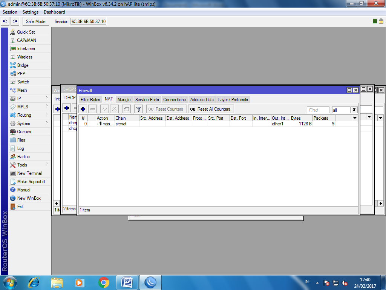Switch to the Service Ports tab
This screenshot has width=386, height=290.
tap(147, 100)
